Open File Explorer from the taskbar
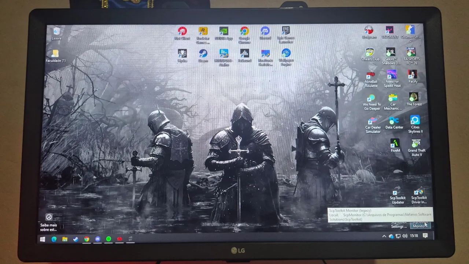Screen dimensions: 469x264 (65, 239)
